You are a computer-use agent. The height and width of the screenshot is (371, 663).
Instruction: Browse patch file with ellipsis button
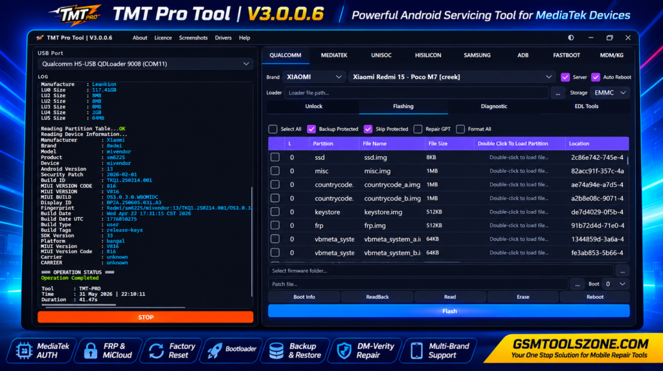(577, 284)
